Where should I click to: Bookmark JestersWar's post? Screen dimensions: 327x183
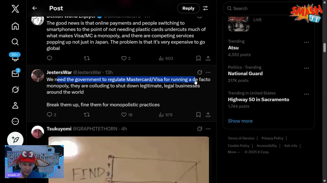[198, 115]
